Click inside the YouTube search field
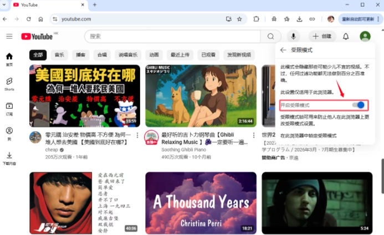The height and width of the screenshot is (235, 384). tap(172, 37)
